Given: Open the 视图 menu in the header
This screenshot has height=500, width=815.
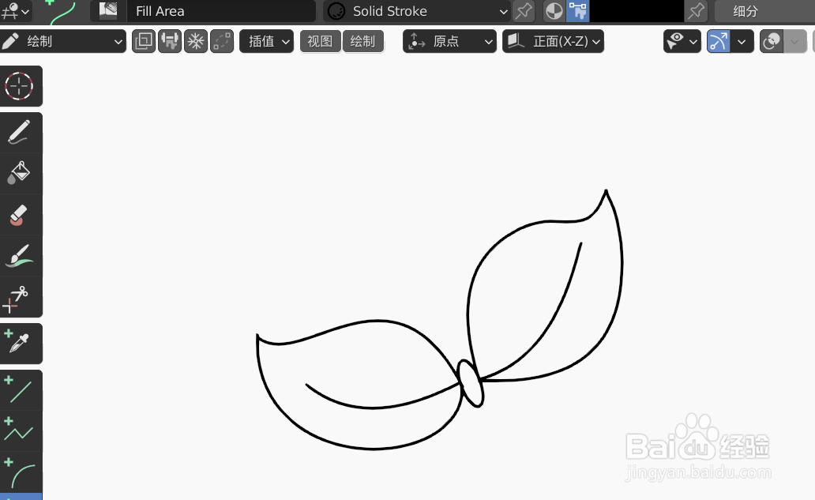Looking at the screenshot, I should (320, 41).
